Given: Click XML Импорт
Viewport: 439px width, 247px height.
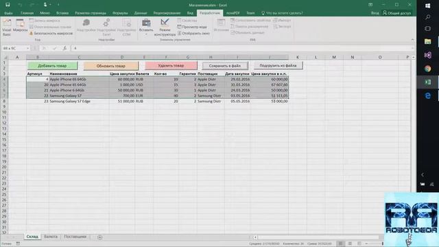Looking at the screenshot, I should click(x=282, y=21).
